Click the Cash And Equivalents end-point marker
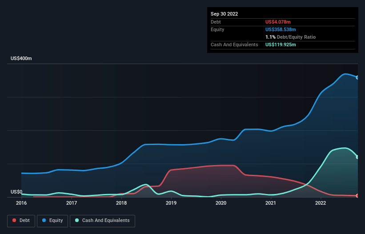The height and width of the screenshot is (234, 365). (357, 157)
